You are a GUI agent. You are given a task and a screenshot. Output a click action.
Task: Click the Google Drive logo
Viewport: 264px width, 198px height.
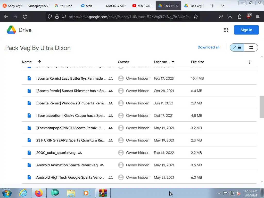(11, 30)
